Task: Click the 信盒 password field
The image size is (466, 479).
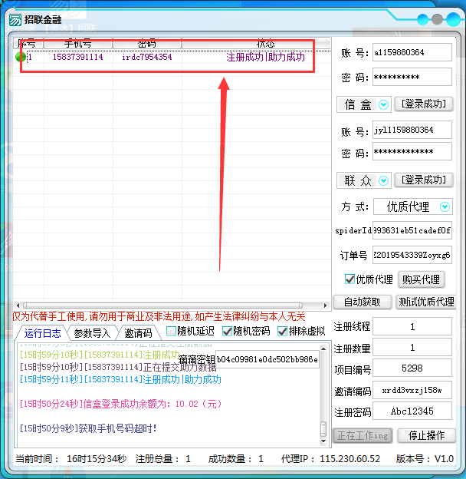Action: click(412, 77)
